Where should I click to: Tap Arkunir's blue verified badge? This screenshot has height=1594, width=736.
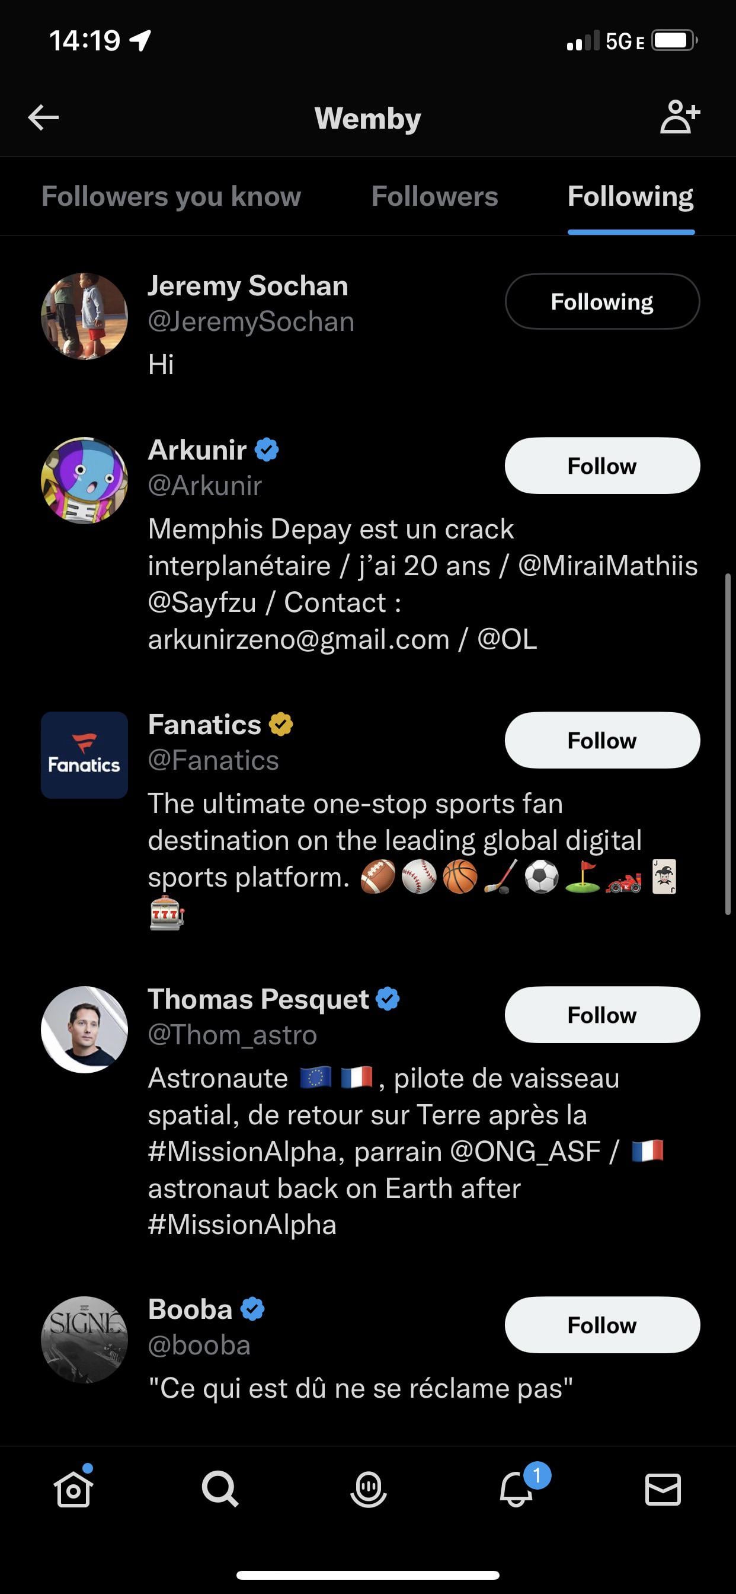point(267,450)
